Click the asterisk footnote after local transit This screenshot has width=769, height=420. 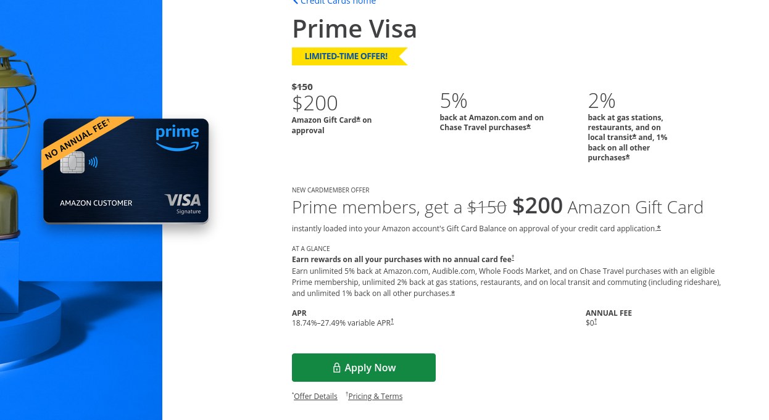tap(634, 136)
